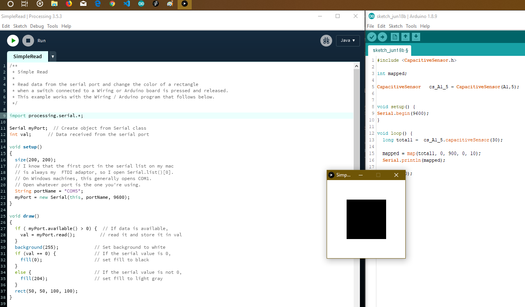Switch to Arduino IDE from the taskbar
Viewport: 525px width, 307px height.
pos(141,4)
